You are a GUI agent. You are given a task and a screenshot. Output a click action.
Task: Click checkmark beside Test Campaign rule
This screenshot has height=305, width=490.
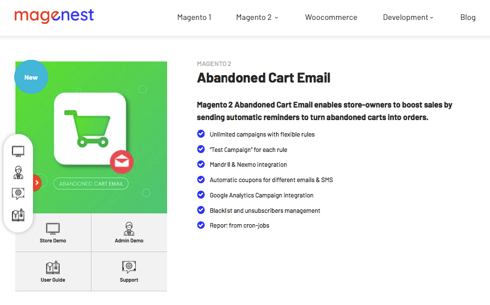(x=201, y=149)
